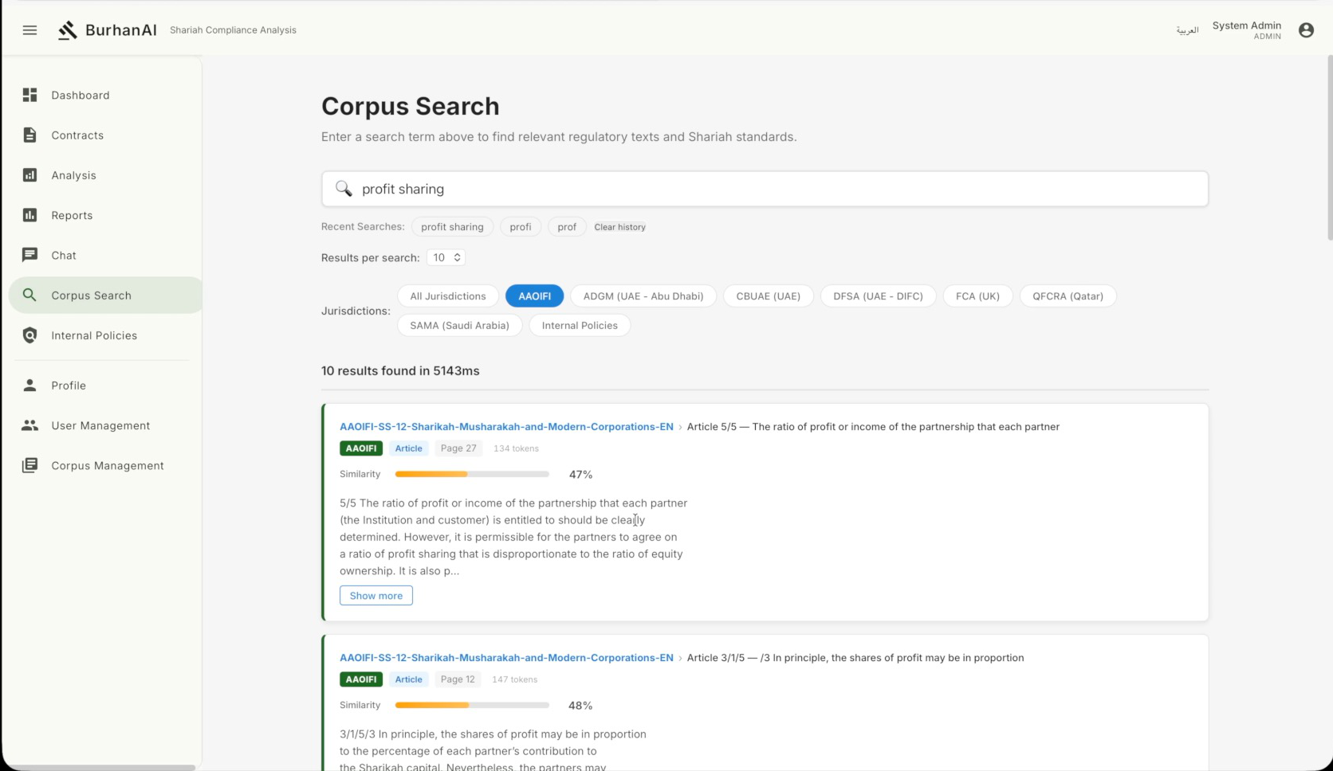Enable the FCA (UK) jurisdiction filter
Image resolution: width=1333 pixels, height=771 pixels.
(977, 295)
